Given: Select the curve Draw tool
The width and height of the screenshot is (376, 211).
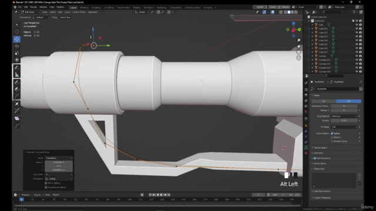Looking at the screenshot, I should click(x=17, y=82).
